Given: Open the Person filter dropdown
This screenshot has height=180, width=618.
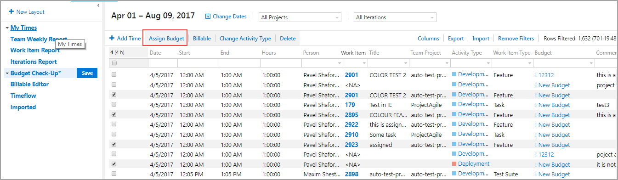Looking at the screenshot, I should [x=340, y=63].
